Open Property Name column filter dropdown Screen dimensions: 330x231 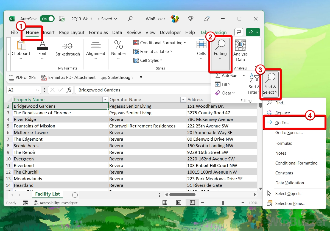pos(105,99)
